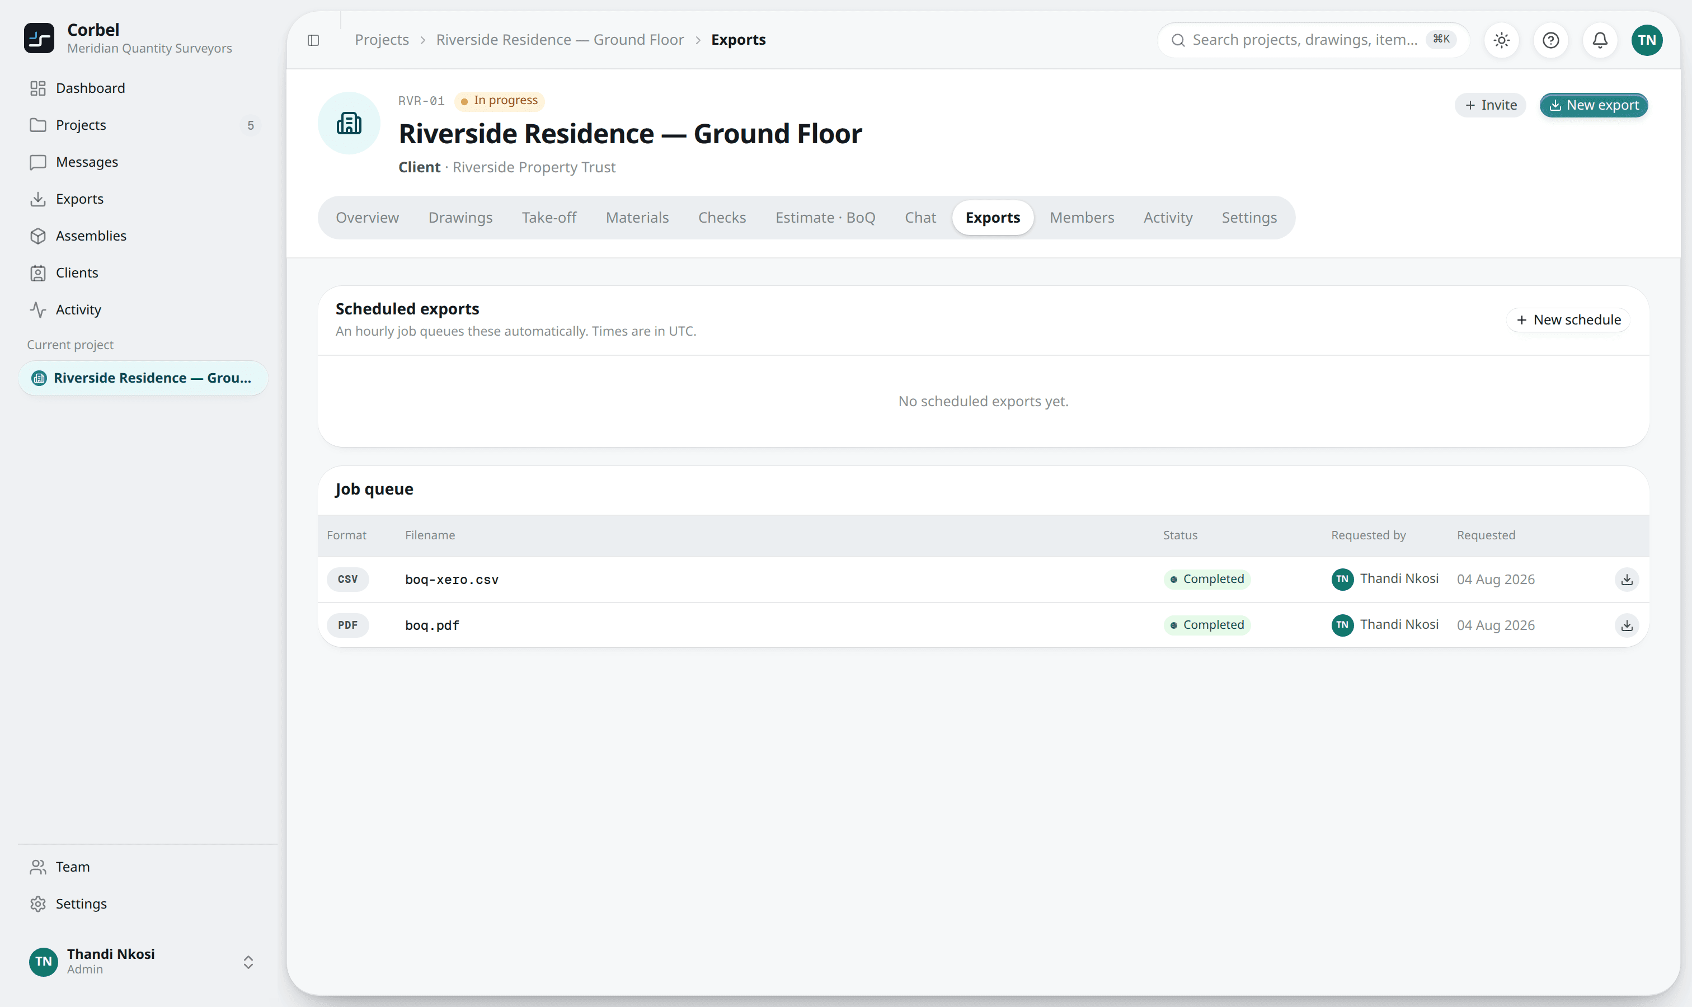Screen dimensions: 1692x1007
Task: Switch to the project Settings tab
Action: pyautogui.click(x=1249, y=218)
